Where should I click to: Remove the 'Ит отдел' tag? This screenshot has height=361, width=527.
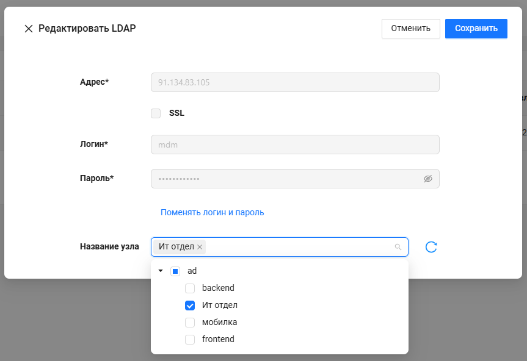200,247
